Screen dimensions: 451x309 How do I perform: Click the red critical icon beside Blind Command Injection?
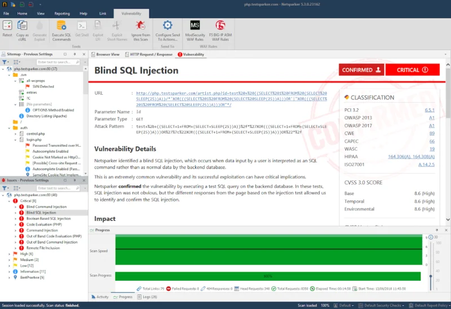click(x=21, y=206)
